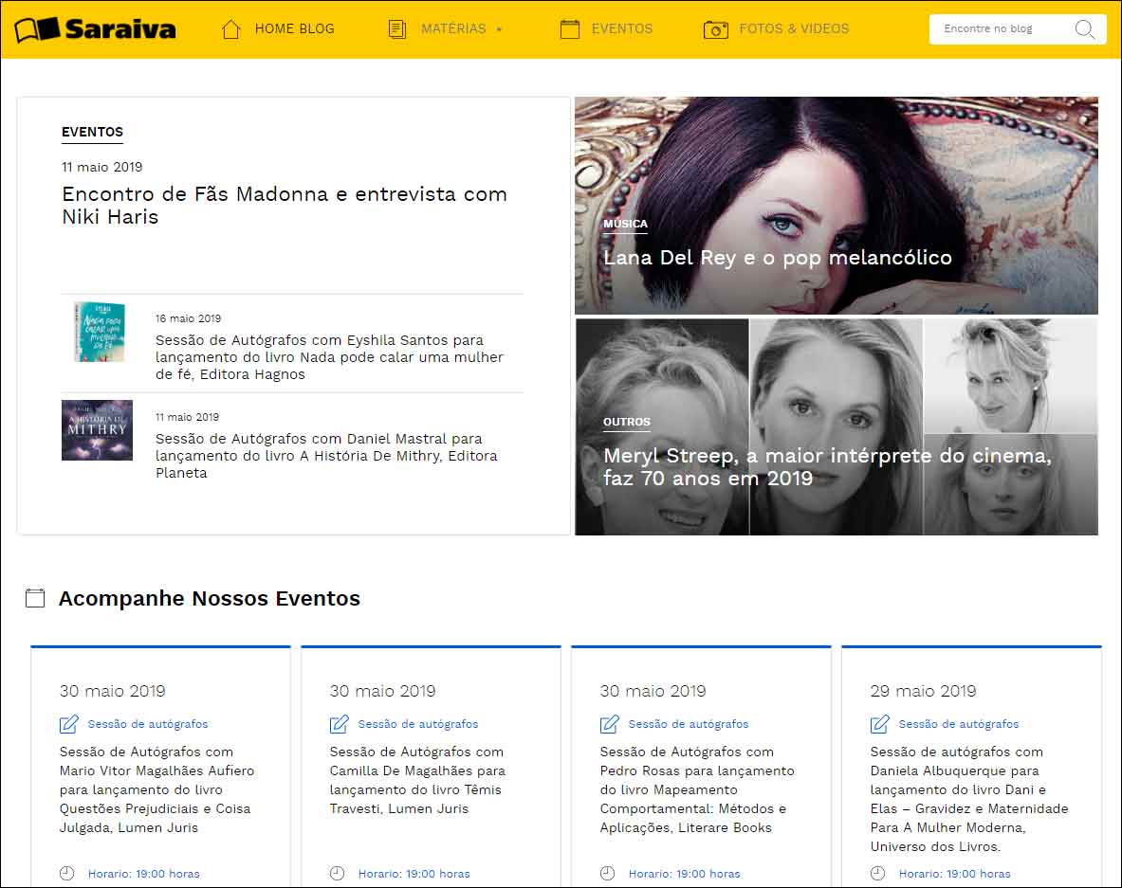Click the OUTROS tag on Meryl Streep image
Image resolution: width=1122 pixels, height=888 pixels.
(x=627, y=422)
